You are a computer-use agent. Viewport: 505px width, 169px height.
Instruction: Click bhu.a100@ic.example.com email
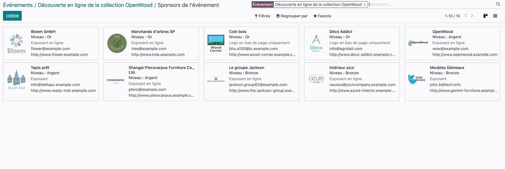pyautogui.click(x=253, y=49)
